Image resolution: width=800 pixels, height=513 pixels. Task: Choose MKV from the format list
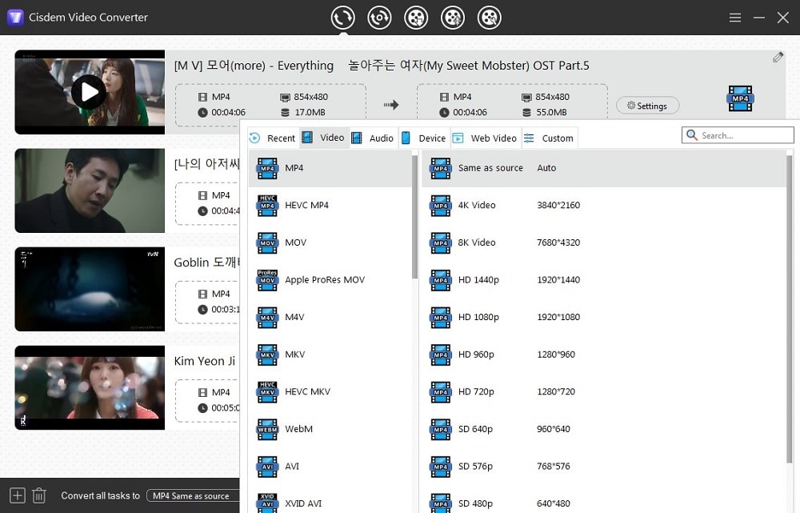(x=294, y=355)
